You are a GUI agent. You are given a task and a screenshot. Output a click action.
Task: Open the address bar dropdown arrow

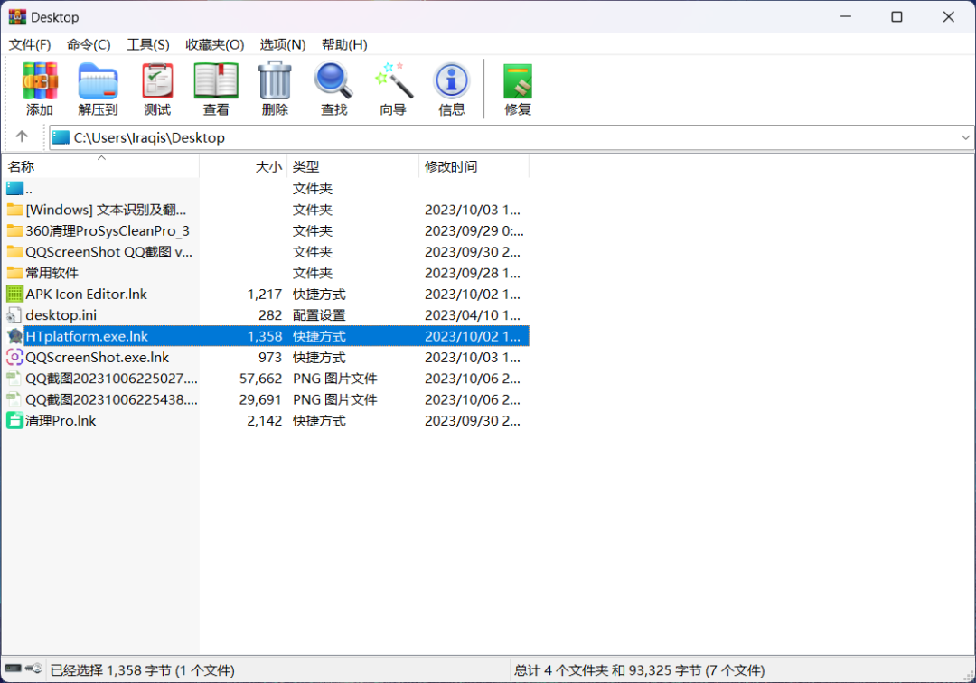click(965, 137)
